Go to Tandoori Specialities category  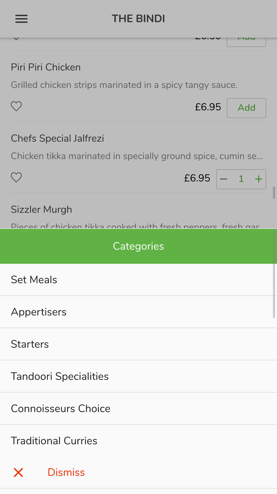[x=138, y=376]
